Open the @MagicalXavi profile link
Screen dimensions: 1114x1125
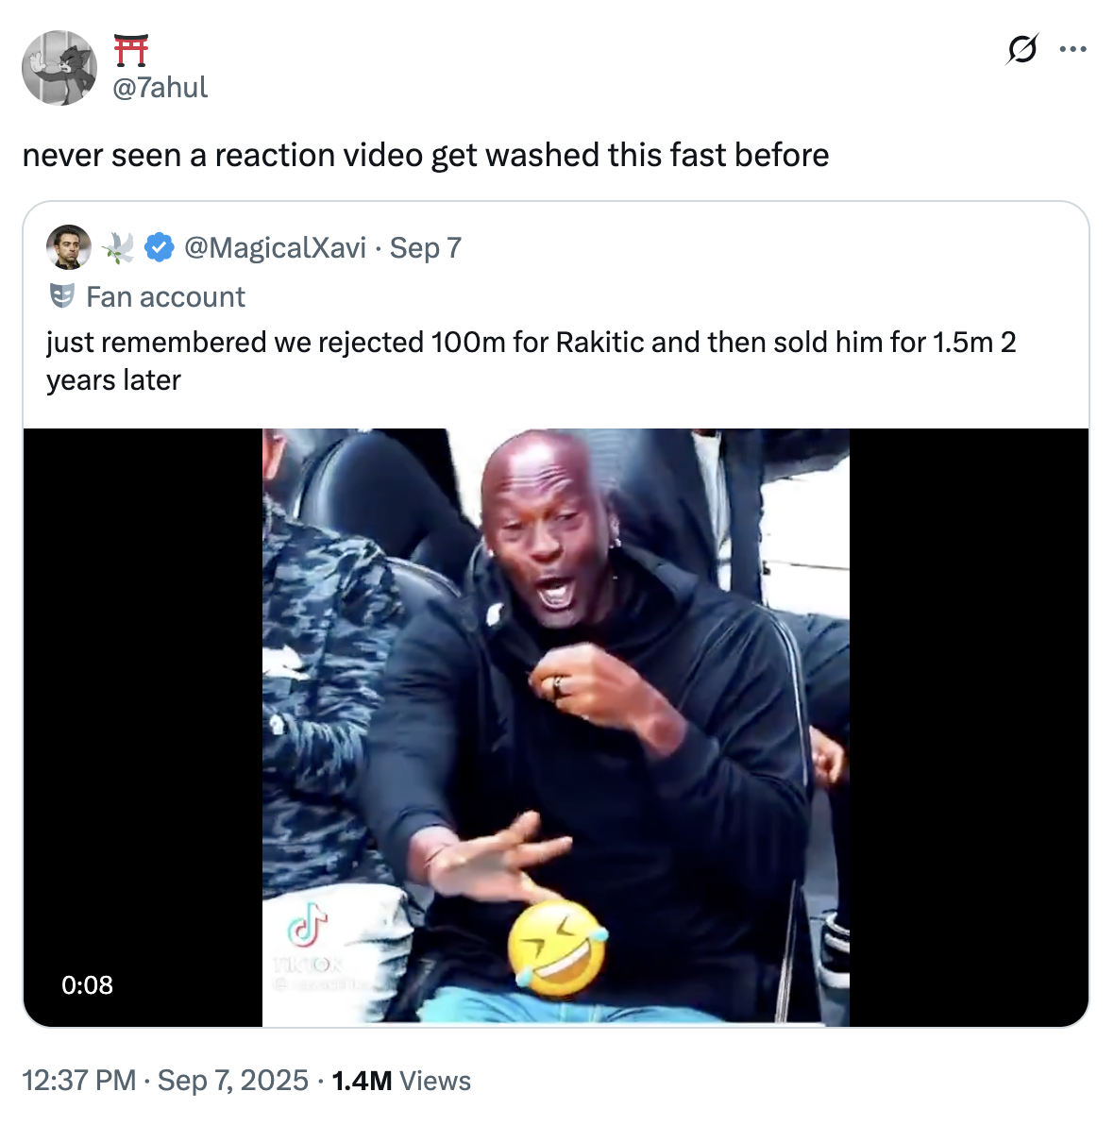[x=275, y=248]
